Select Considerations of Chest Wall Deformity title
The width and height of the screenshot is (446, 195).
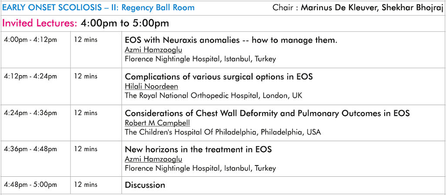[267, 113]
